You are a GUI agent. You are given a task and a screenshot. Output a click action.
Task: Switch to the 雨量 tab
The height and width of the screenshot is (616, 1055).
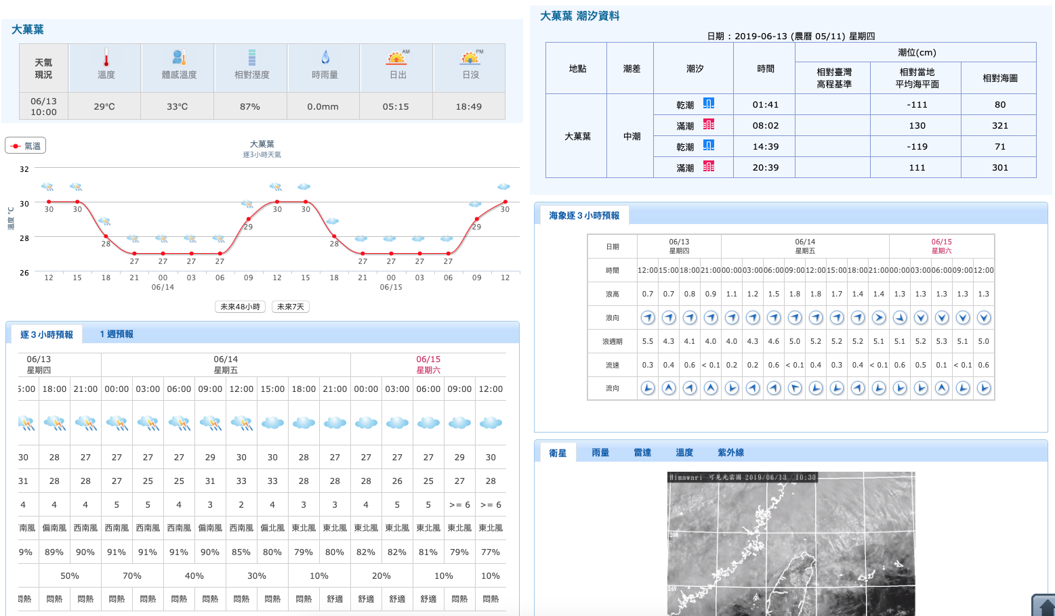point(600,453)
